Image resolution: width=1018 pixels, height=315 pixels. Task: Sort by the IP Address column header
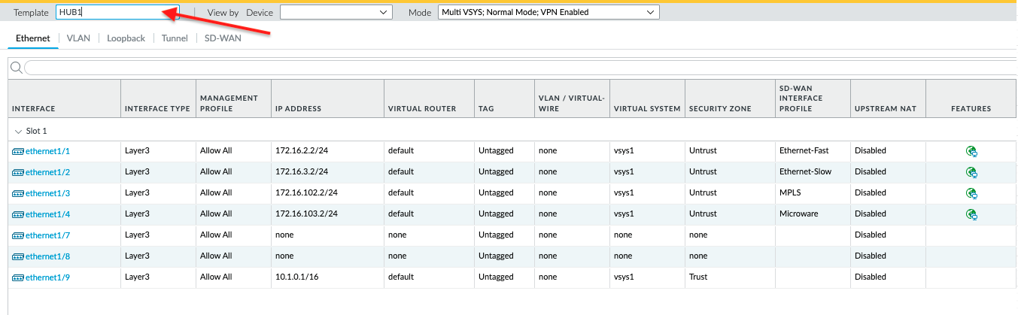[299, 108]
